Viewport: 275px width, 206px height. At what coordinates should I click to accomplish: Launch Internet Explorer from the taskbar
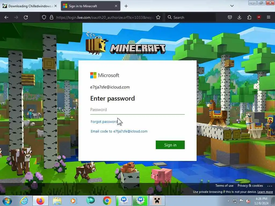[x=24, y=201]
